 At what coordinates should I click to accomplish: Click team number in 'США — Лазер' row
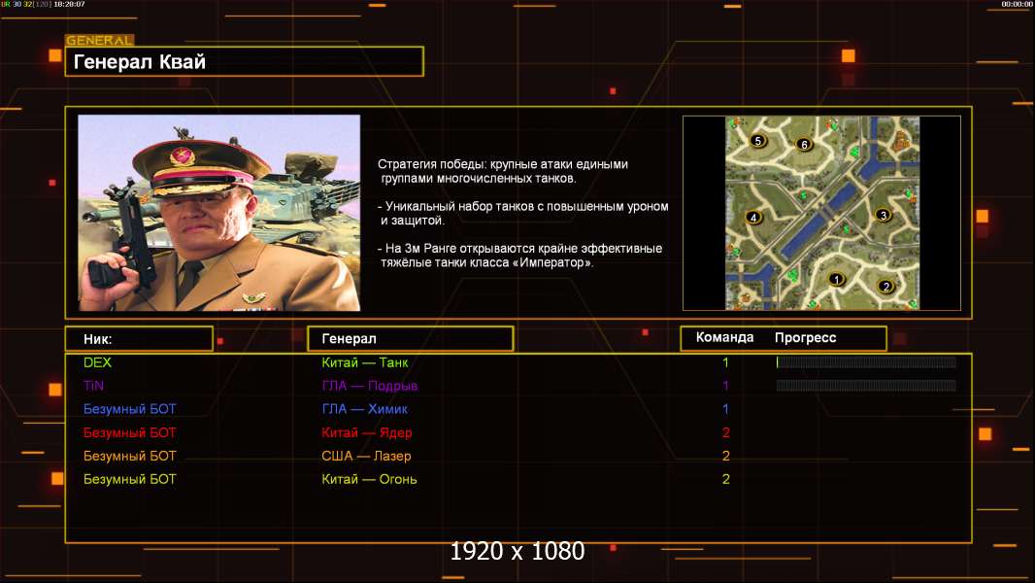pos(725,457)
